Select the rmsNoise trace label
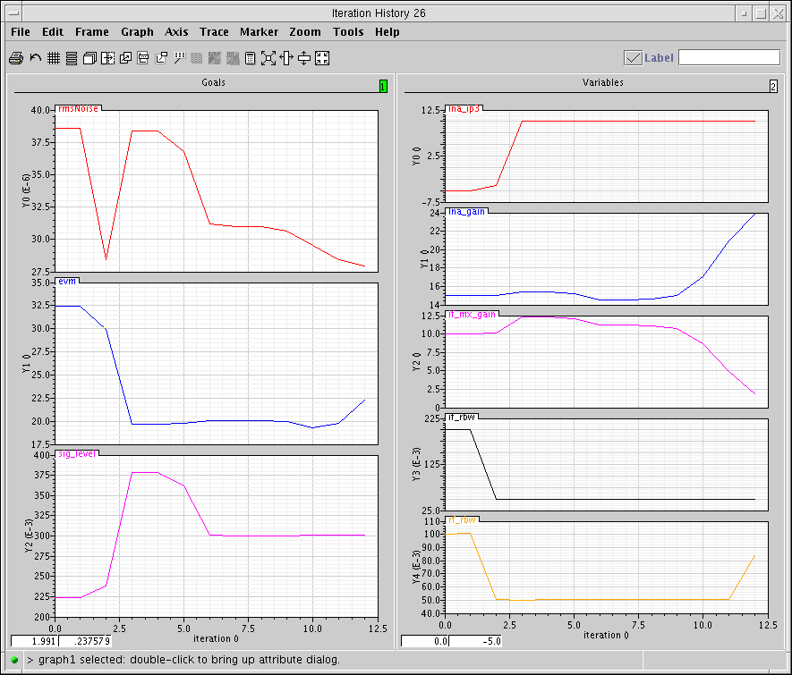The height and width of the screenshot is (675, 792). click(x=78, y=108)
